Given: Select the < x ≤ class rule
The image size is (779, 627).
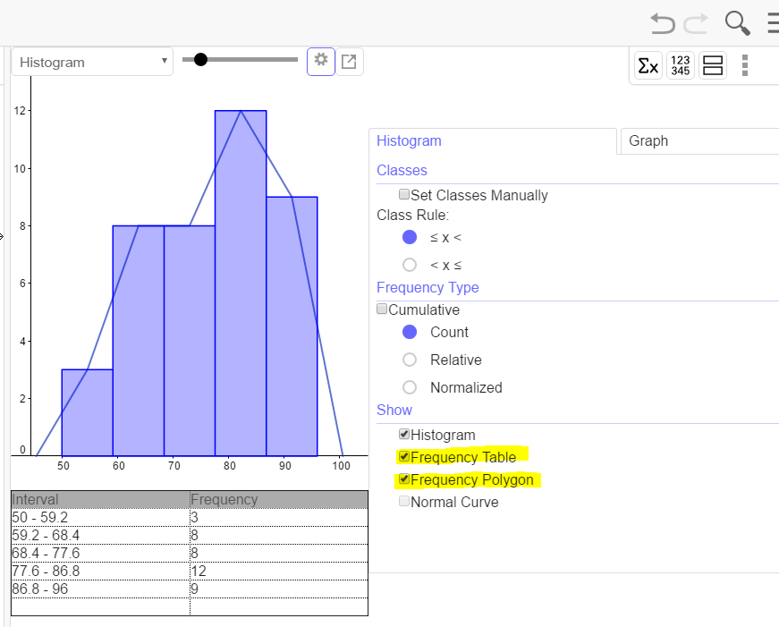Looking at the screenshot, I should coord(410,265).
